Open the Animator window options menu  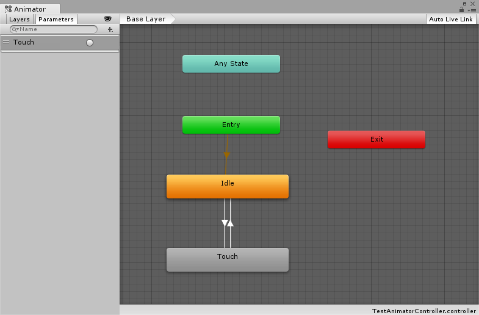[x=472, y=10]
